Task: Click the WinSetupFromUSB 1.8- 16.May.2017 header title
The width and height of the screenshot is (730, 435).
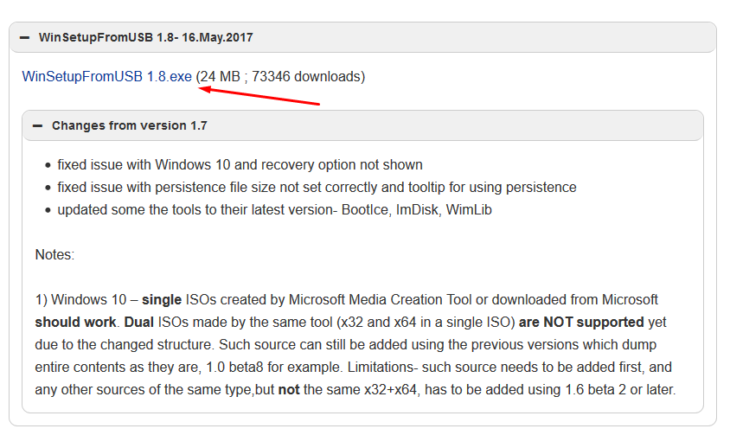Action: click(145, 38)
